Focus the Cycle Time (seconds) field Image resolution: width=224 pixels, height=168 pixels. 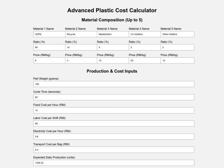[x=114, y=97]
